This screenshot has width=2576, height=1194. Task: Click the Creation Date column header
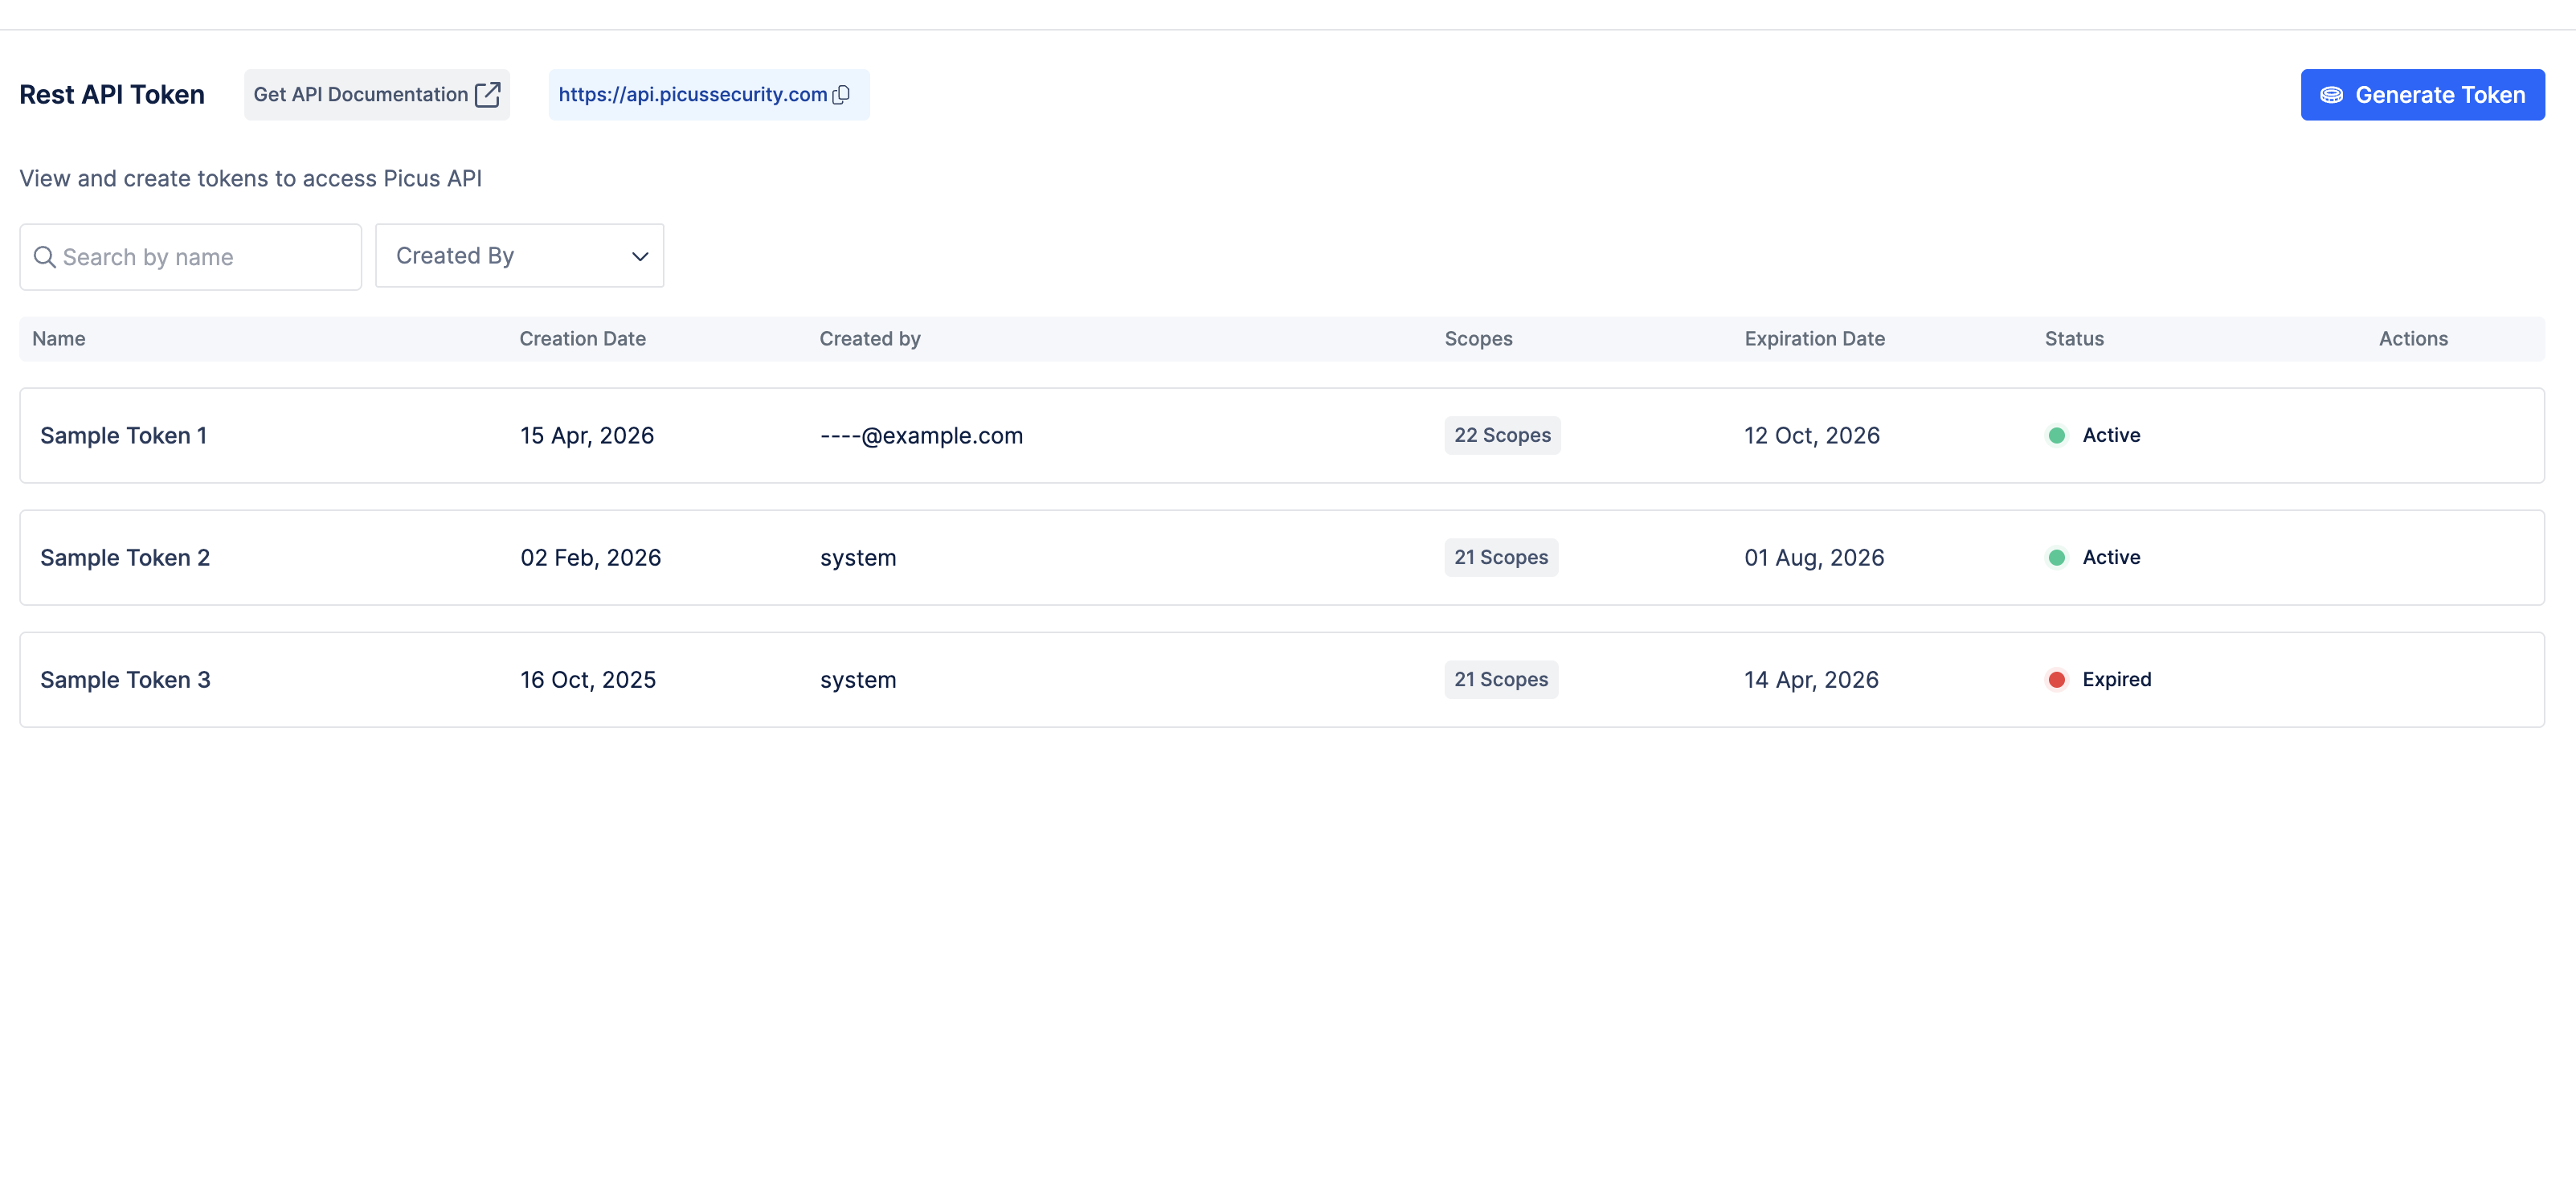(x=582, y=339)
